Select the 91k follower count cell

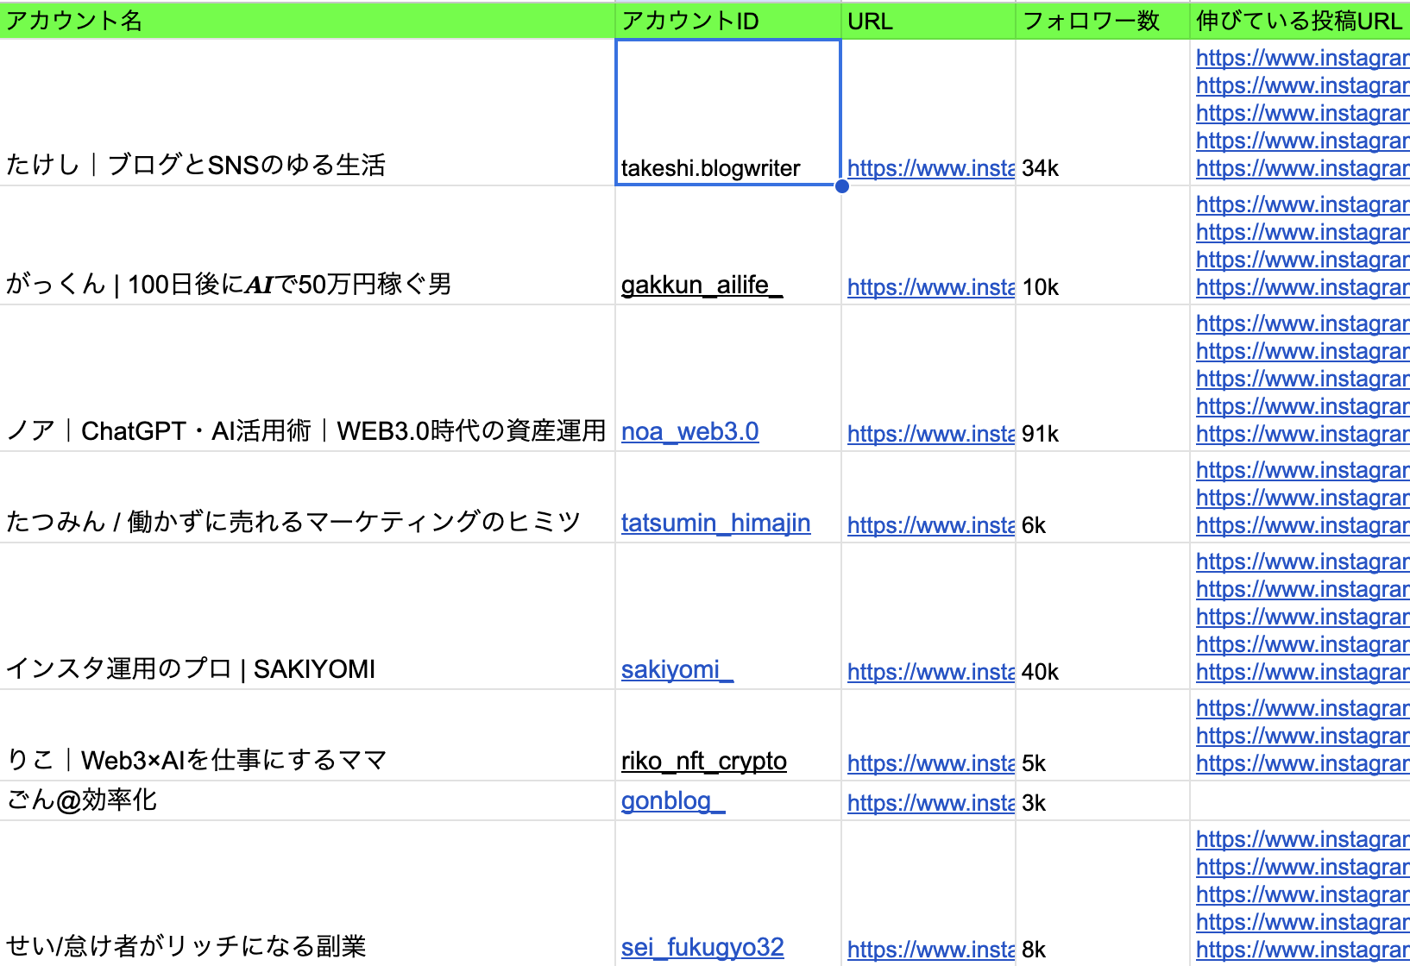click(1103, 379)
